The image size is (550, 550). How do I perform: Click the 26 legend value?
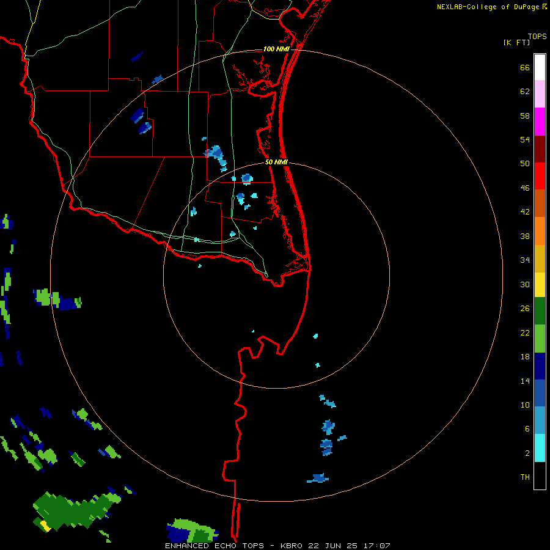525,309
